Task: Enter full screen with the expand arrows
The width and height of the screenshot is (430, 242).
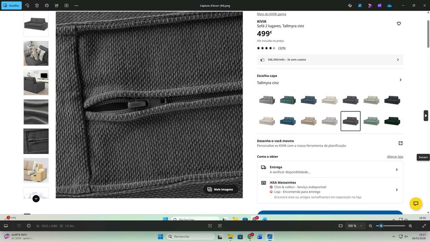Action: click(x=424, y=226)
